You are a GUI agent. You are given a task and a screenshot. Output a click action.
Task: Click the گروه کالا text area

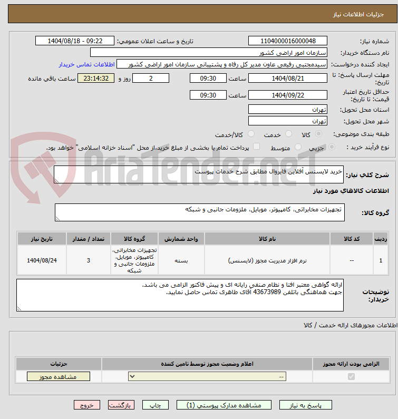pos(200,212)
